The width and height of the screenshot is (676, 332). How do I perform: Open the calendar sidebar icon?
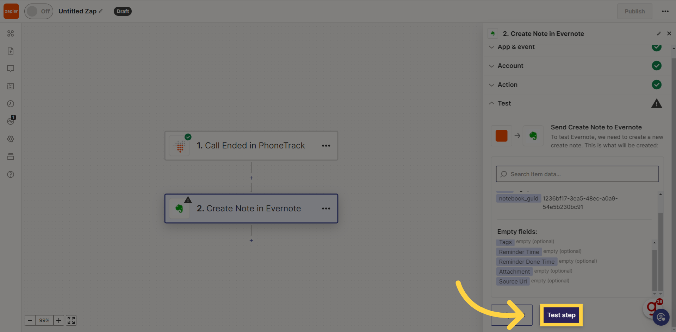pos(11,86)
